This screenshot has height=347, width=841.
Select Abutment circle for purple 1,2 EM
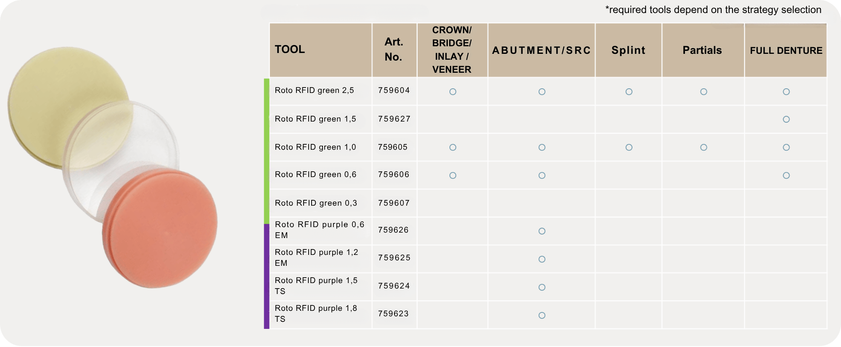pyautogui.click(x=542, y=259)
